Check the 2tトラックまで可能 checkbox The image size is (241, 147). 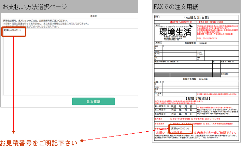(x=171, y=119)
